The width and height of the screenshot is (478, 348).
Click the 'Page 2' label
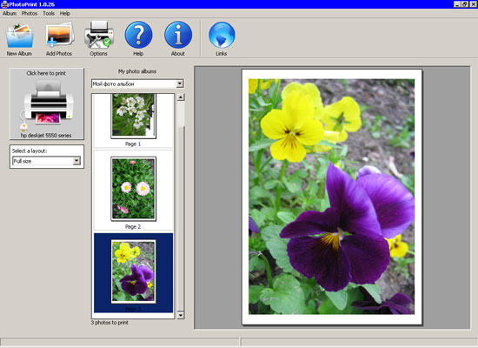[x=133, y=226]
